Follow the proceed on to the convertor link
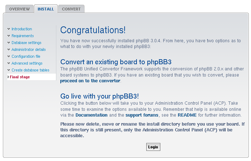The image size is (251, 161). [90, 81]
